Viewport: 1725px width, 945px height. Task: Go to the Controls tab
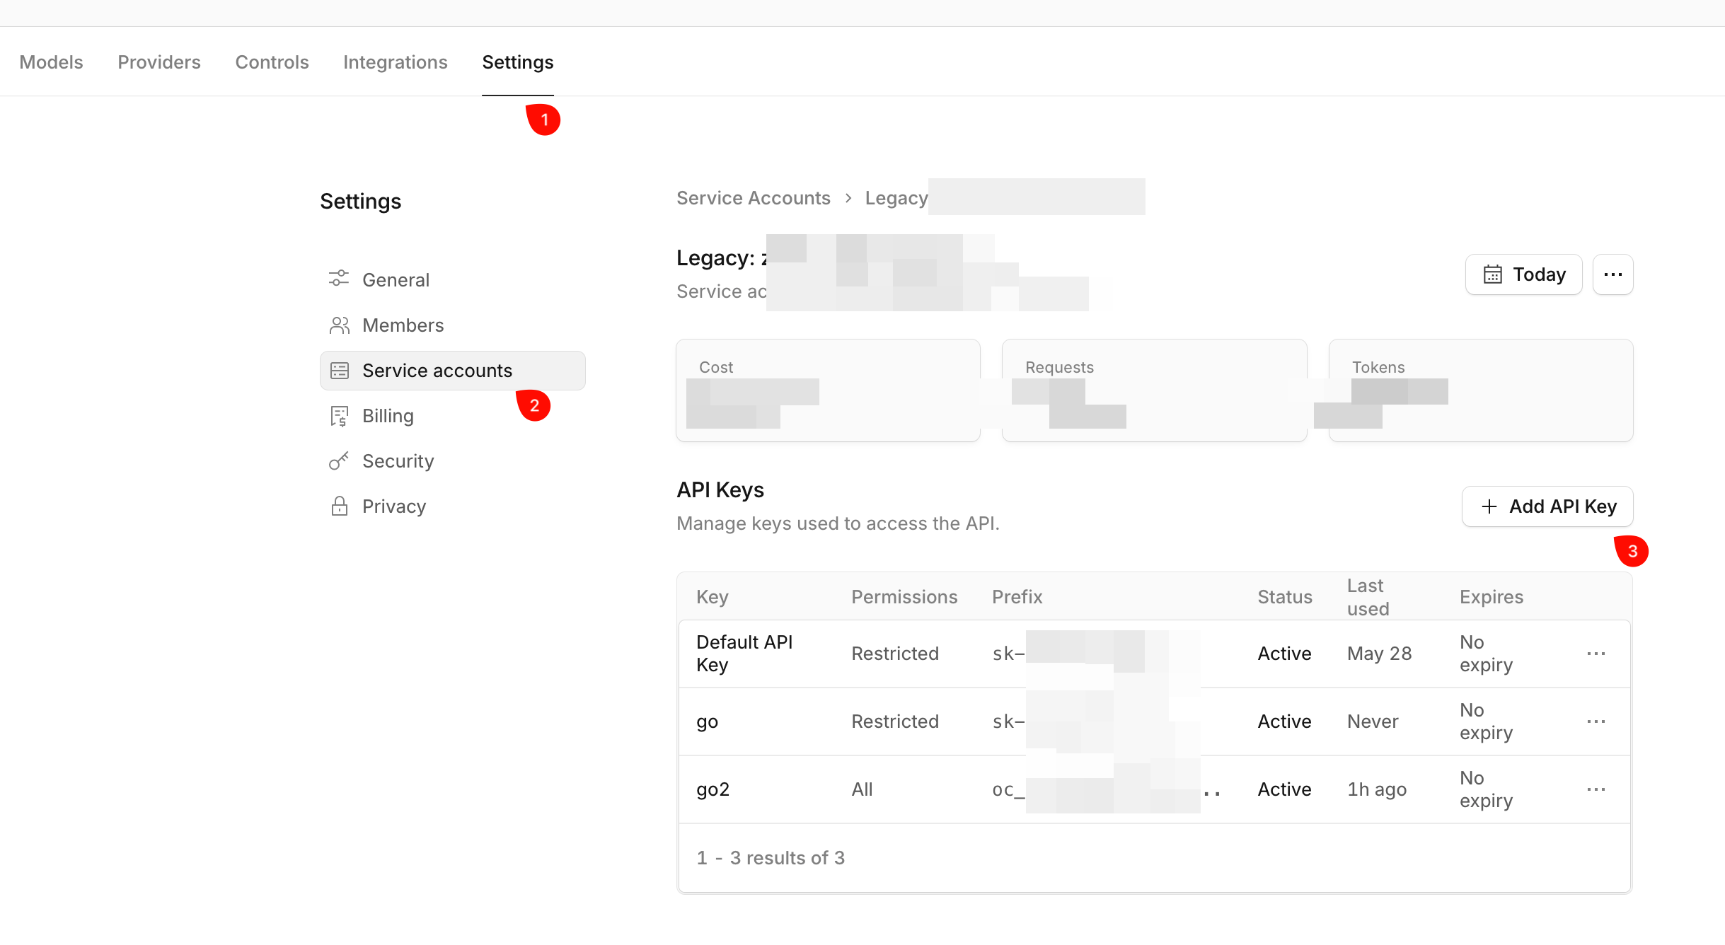click(x=272, y=62)
